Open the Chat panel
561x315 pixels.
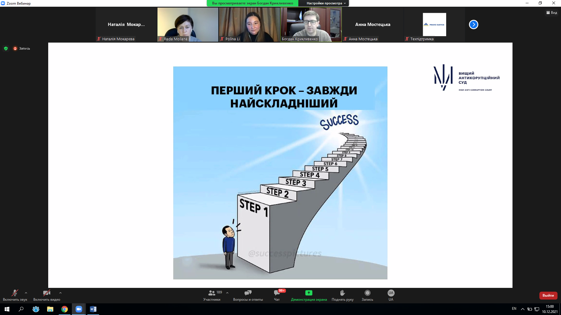(277, 293)
